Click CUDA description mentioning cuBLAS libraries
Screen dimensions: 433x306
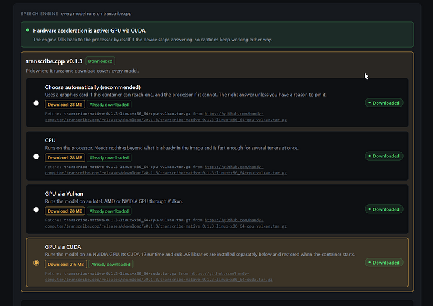(x=200, y=255)
